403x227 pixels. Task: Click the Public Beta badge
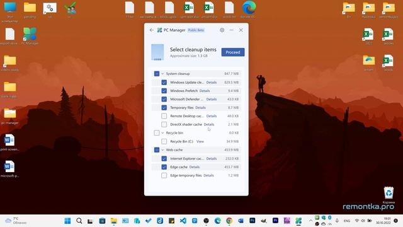tap(196, 30)
